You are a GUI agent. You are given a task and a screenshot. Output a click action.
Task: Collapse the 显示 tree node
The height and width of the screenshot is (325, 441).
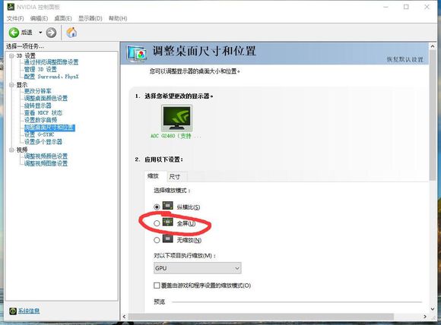pyautogui.click(x=11, y=84)
